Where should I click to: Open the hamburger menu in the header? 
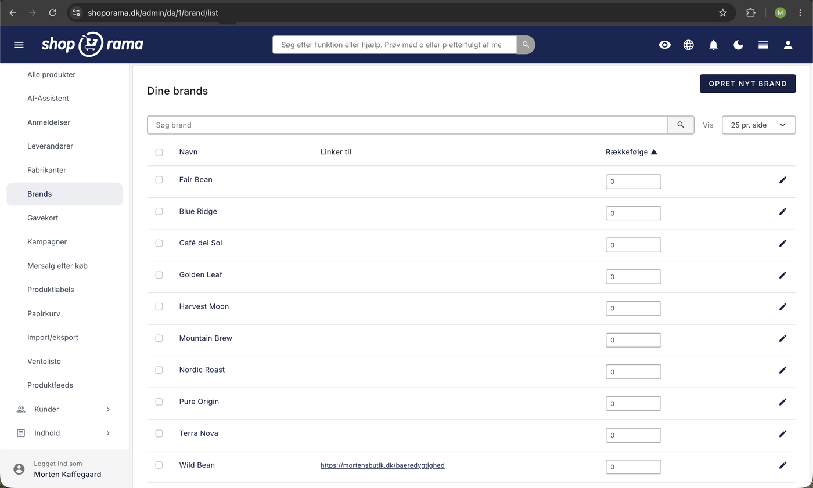19,45
